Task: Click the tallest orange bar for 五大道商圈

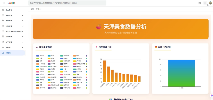Action: click(x=105, y=71)
